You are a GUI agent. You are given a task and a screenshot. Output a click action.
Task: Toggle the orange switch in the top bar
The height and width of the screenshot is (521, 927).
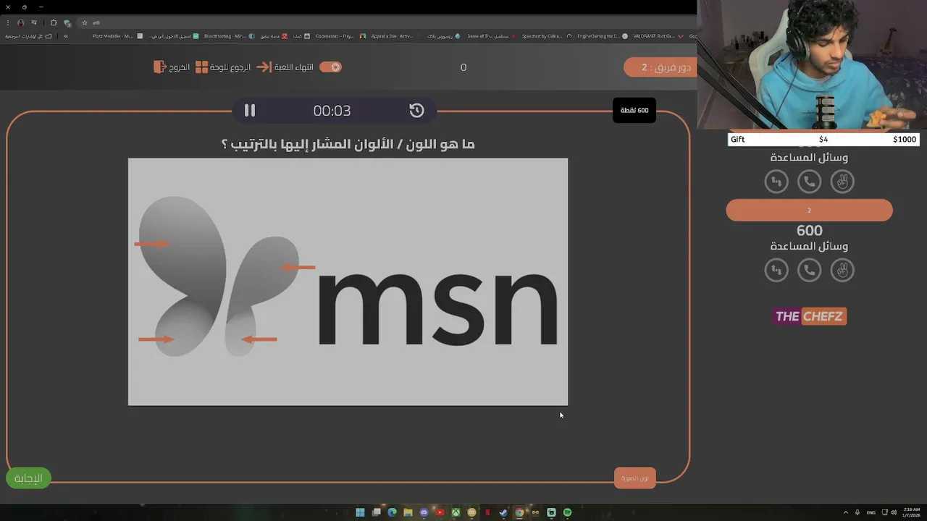point(330,67)
